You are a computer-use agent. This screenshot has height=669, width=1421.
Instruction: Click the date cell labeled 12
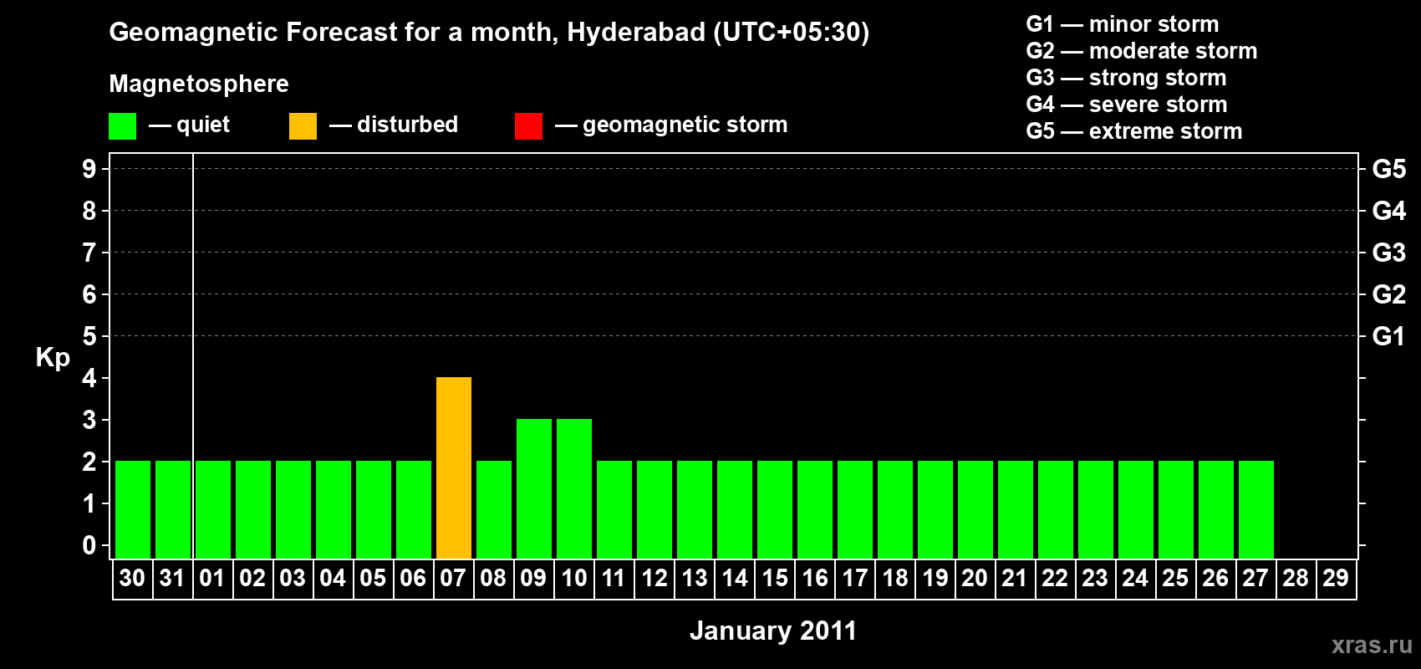click(654, 579)
